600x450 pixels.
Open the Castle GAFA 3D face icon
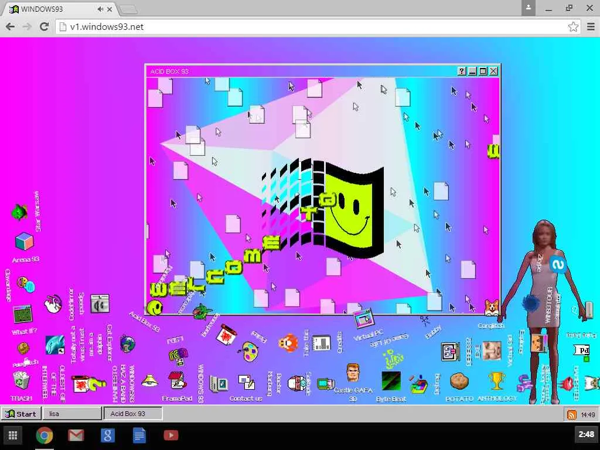352,373
